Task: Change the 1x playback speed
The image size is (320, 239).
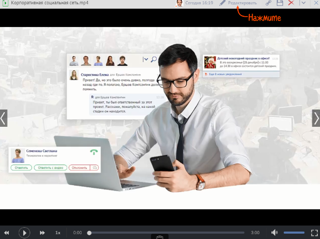Action: click(58, 233)
